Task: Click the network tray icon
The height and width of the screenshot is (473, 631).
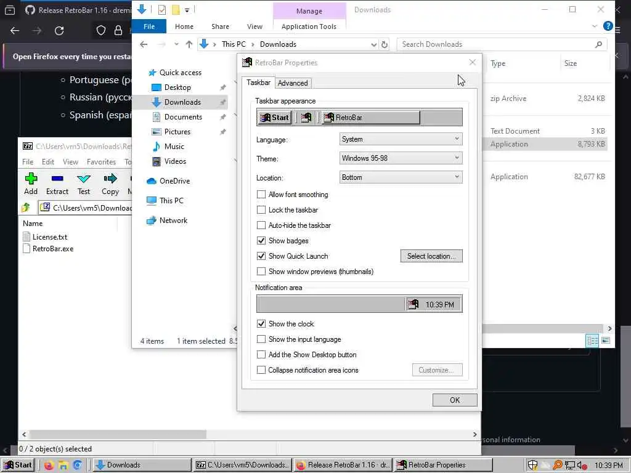Action: click(570, 466)
